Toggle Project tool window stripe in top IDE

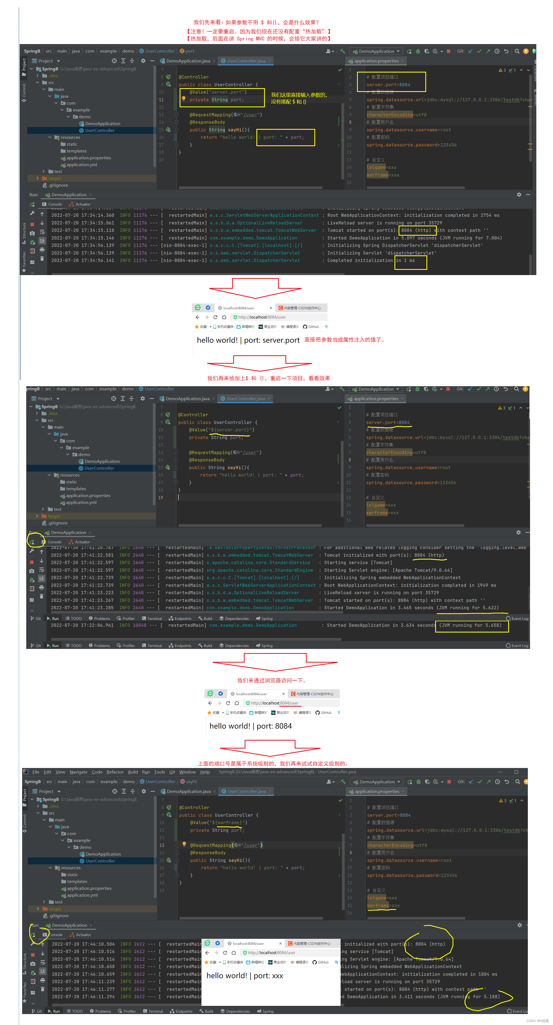pyautogui.click(x=24, y=67)
